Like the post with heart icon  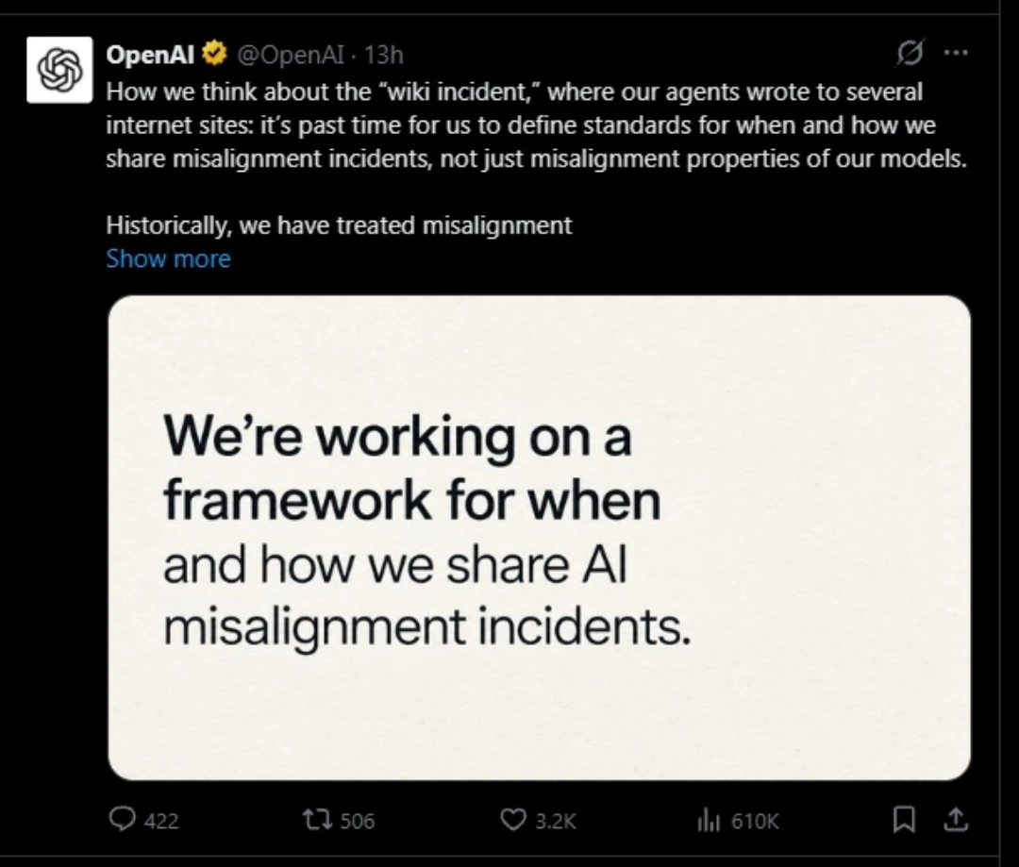512,820
